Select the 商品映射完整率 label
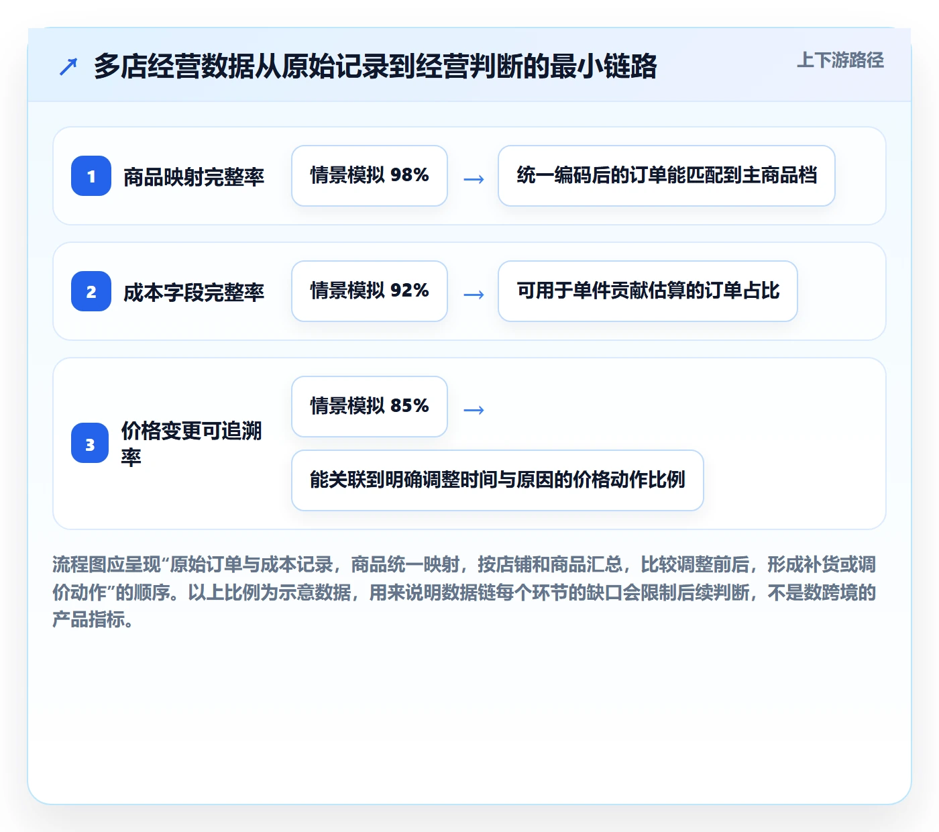This screenshot has width=939, height=832. (x=194, y=176)
